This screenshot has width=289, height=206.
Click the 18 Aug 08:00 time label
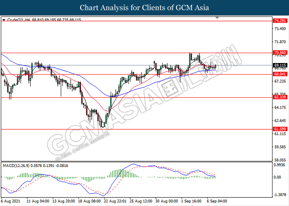coord(90,201)
